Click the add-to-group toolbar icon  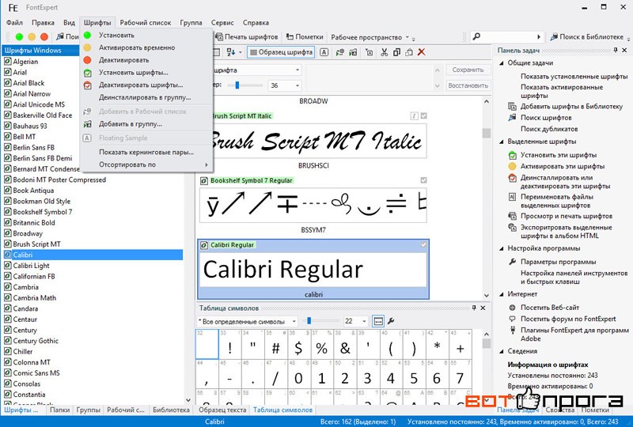[x=353, y=52]
